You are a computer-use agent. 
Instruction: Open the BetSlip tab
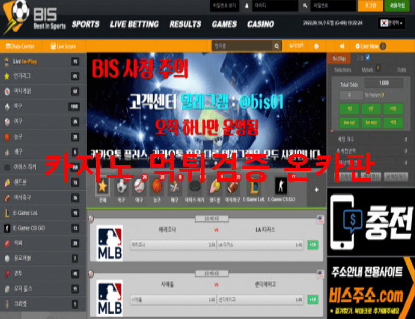[x=339, y=59]
